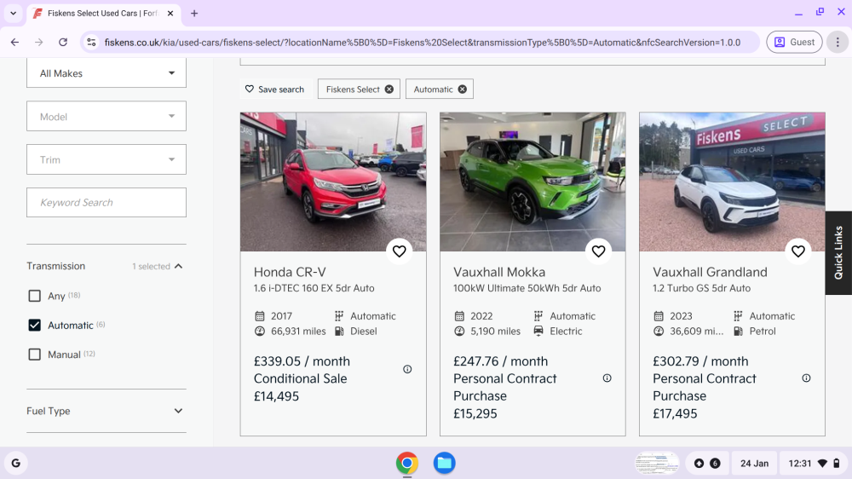852x479 pixels.
Task: Open the notification count indicator in shelf
Action: (x=707, y=464)
